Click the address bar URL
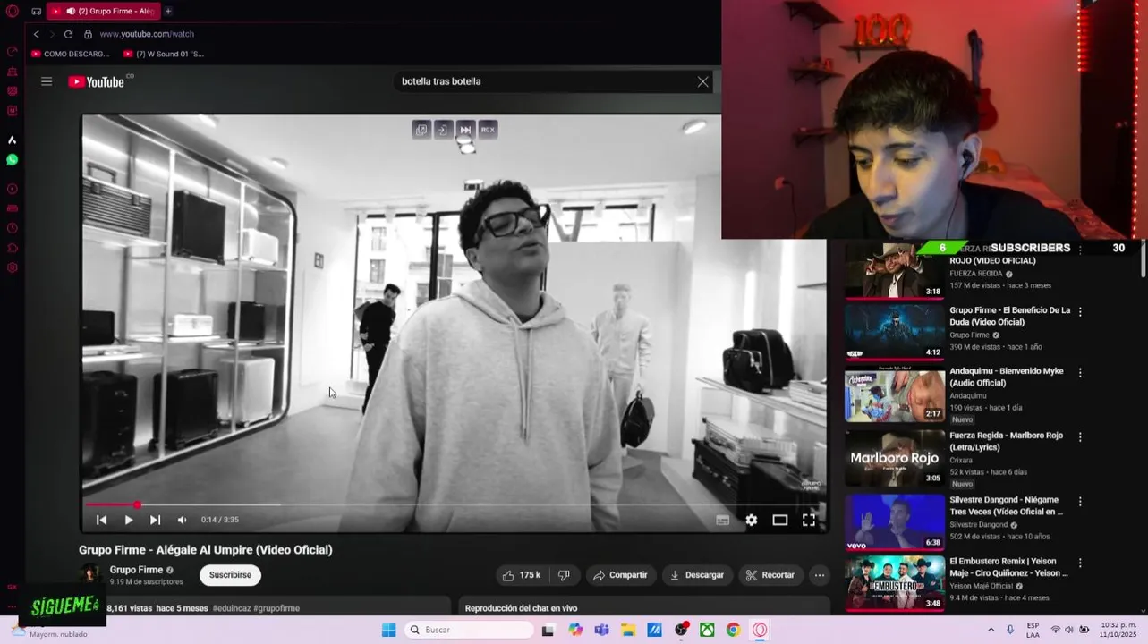The image size is (1148, 644). 147,34
